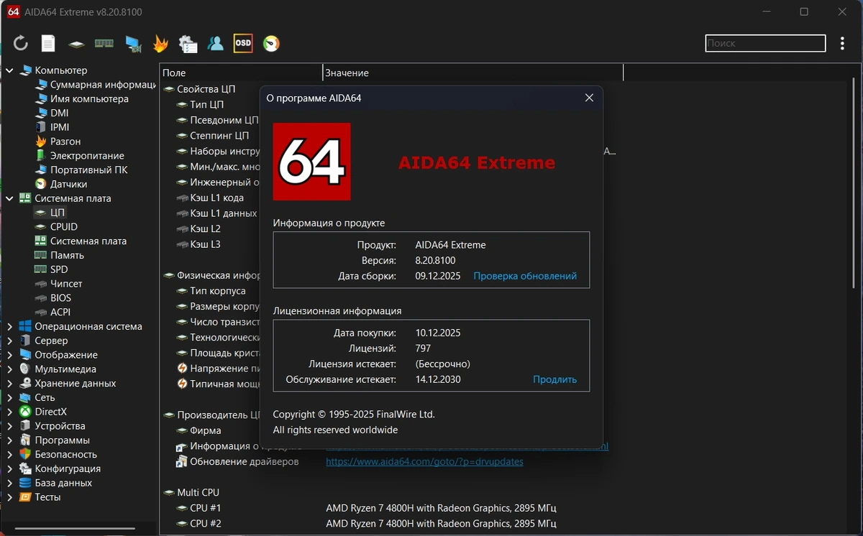Click the Refresh toolbar icon
This screenshot has height=536, width=863.
click(x=20, y=43)
